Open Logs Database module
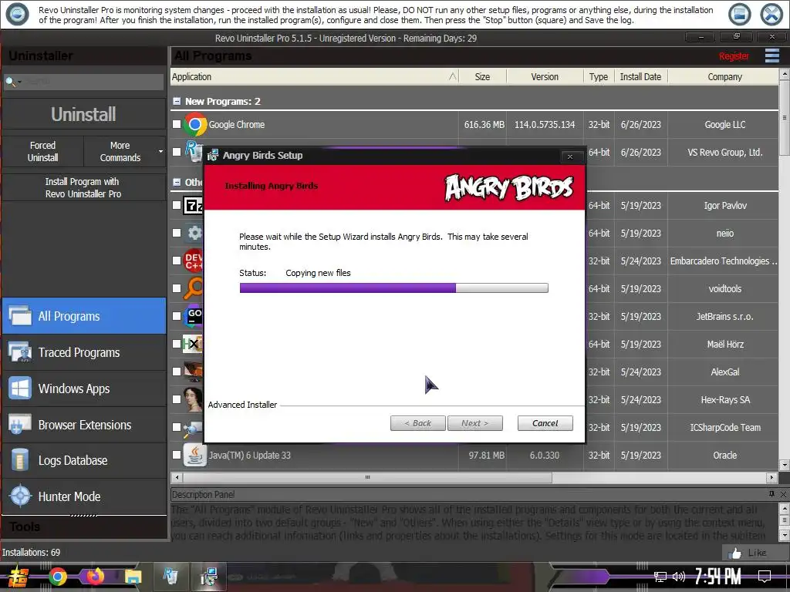Screen dimensions: 790x592 pos(83,460)
